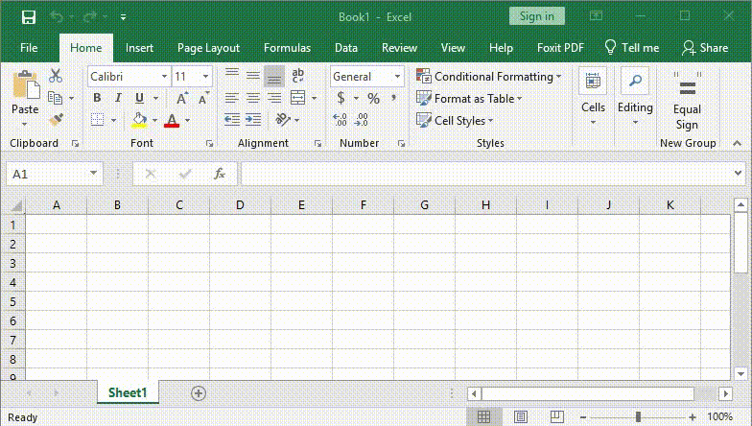Image resolution: width=752 pixels, height=426 pixels.
Task: Switch to the Page Layout tab
Action: click(208, 48)
